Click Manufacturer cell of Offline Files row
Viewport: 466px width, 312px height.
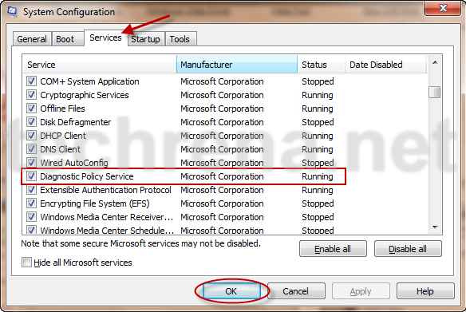(222, 109)
